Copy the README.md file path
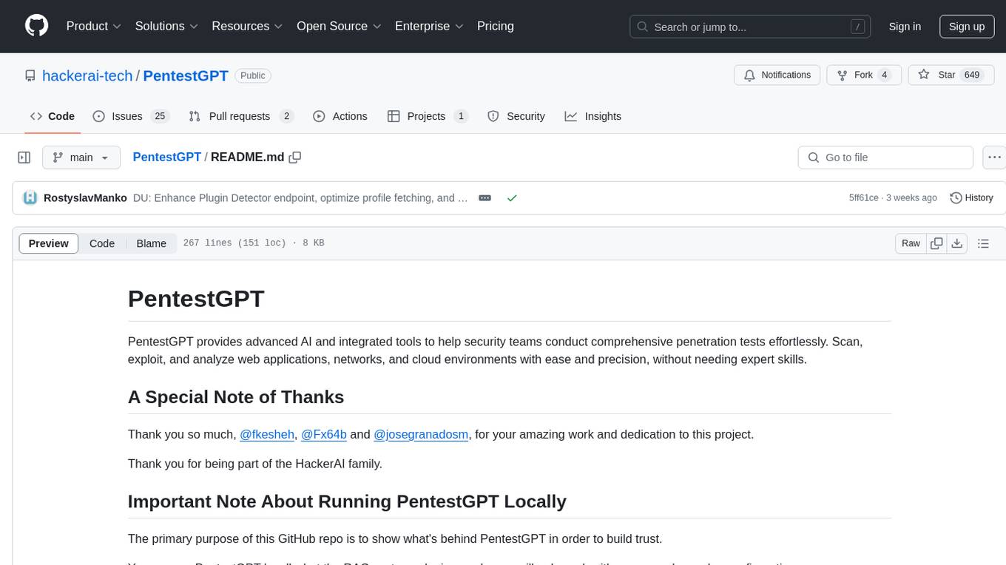This screenshot has width=1006, height=565. [x=295, y=157]
